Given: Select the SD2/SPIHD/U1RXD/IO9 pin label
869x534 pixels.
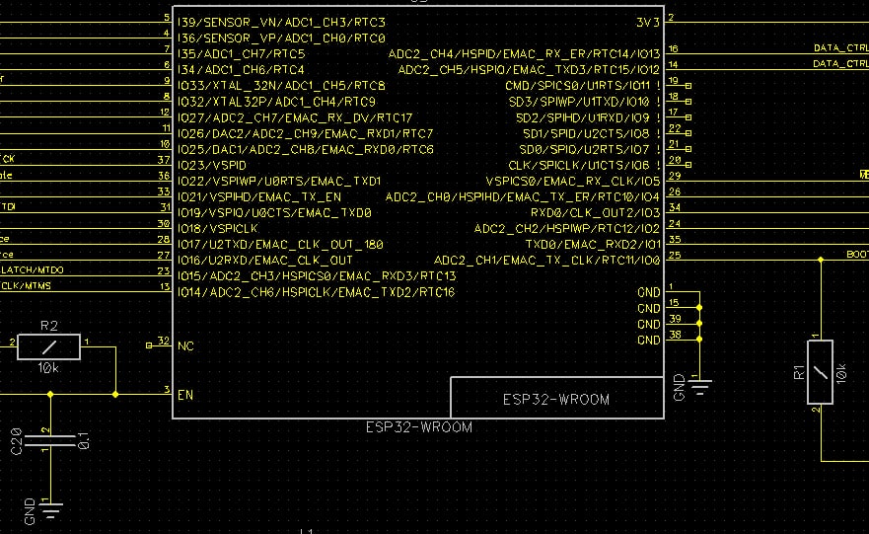Looking at the screenshot, I should click(583, 117).
